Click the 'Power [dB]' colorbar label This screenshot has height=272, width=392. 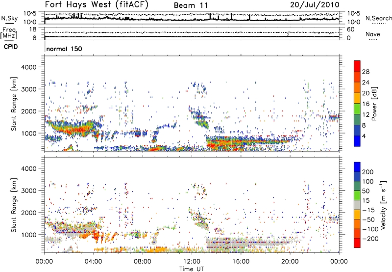(x=374, y=104)
